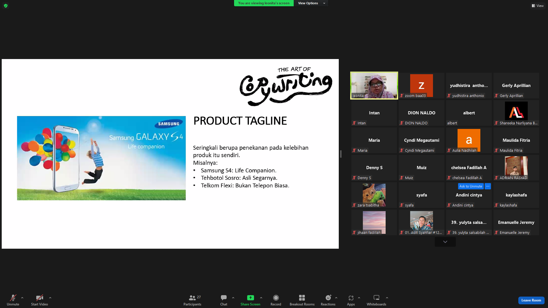Click Ask to Unmute on Andini cintya
Image resolution: width=548 pixels, height=308 pixels.
[471, 186]
